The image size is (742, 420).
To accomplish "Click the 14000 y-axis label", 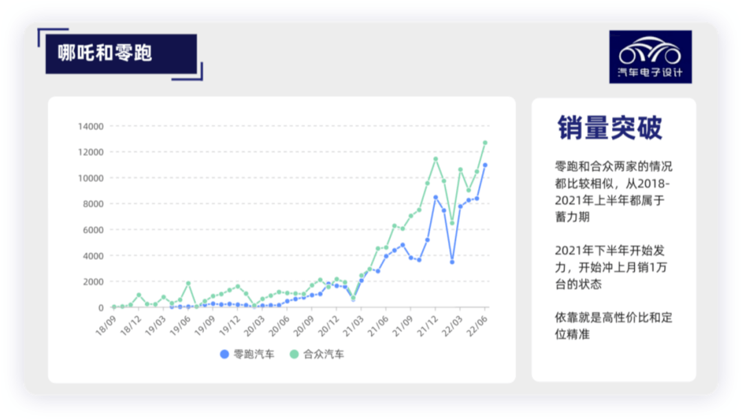I will click(x=91, y=126).
